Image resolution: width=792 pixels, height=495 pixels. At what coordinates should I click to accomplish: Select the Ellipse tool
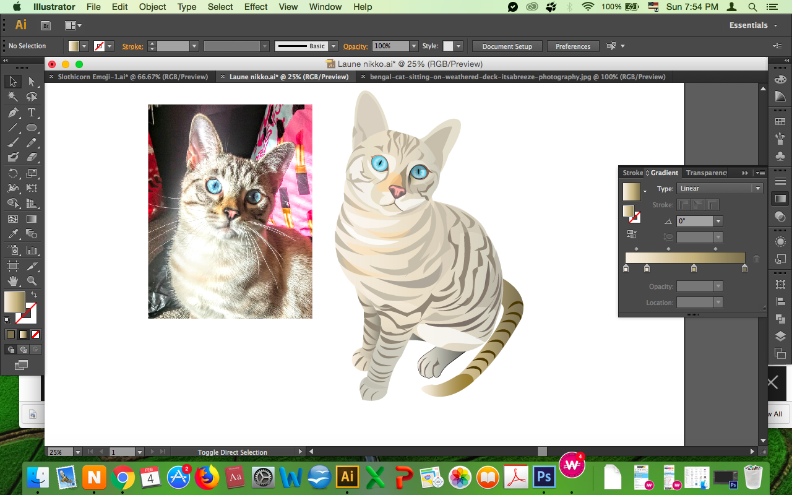click(32, 128)
